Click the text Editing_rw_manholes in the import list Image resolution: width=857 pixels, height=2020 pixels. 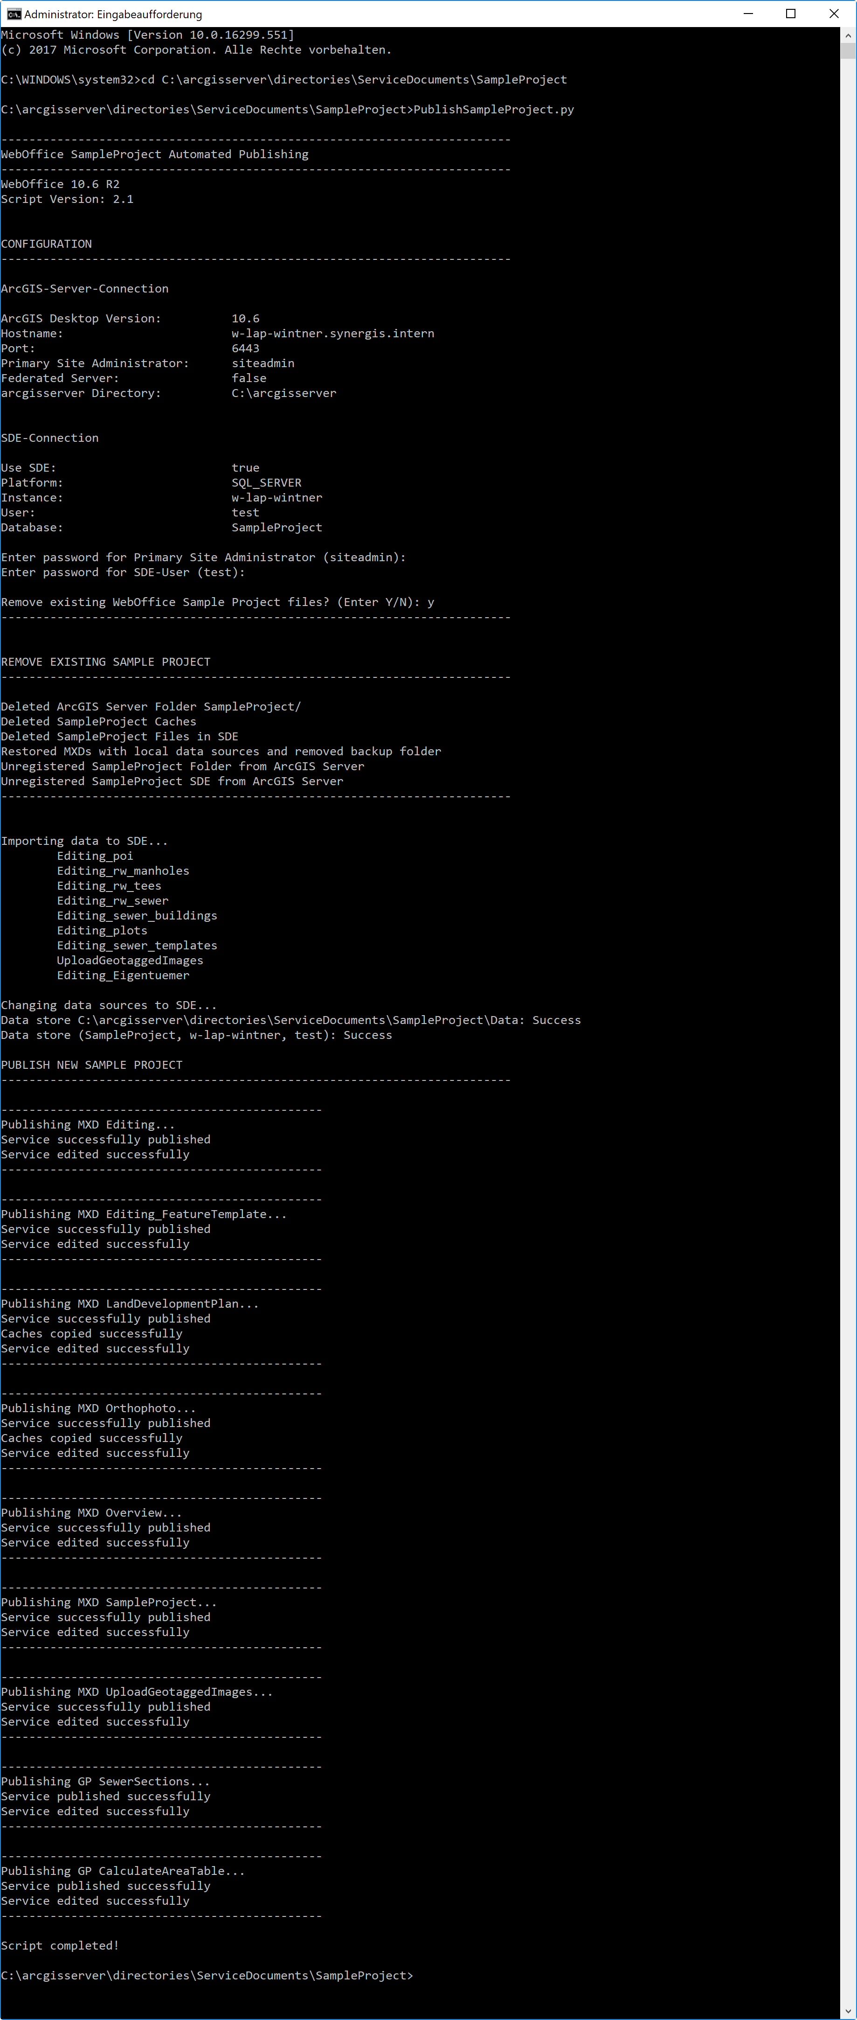pos(122,871)
